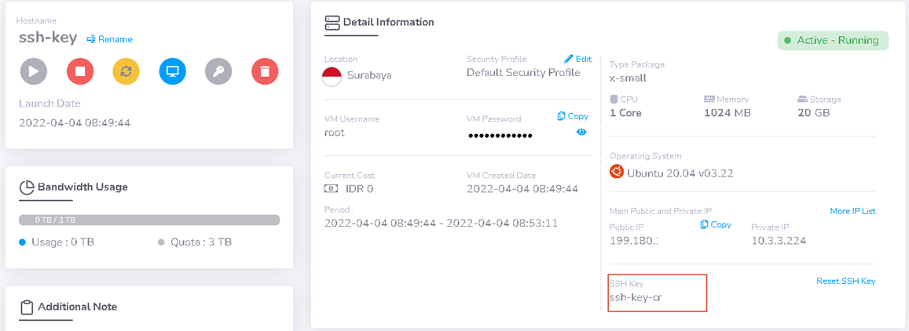Select the ssh-key-cr SSH key name

pyautogui.click(x=636, y=298)
